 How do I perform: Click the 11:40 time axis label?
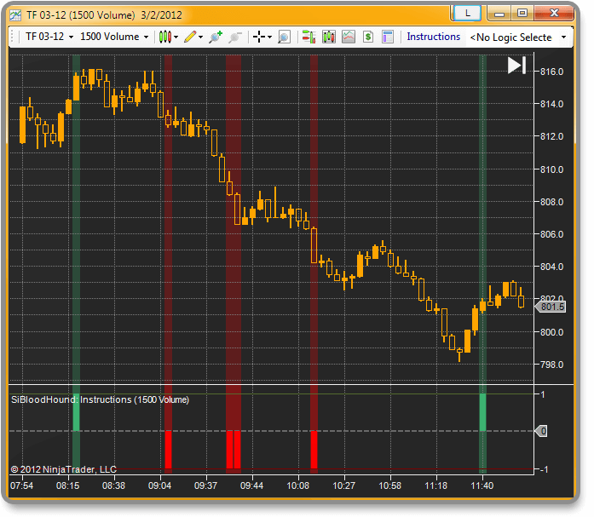[482, 485]
